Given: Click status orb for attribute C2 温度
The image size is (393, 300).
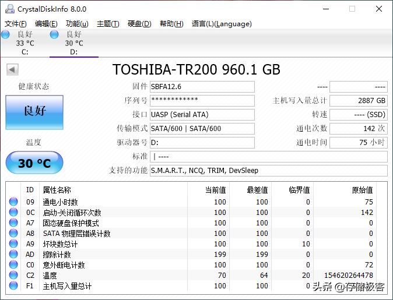Looking at the screenshot, I should pos(13,275).
